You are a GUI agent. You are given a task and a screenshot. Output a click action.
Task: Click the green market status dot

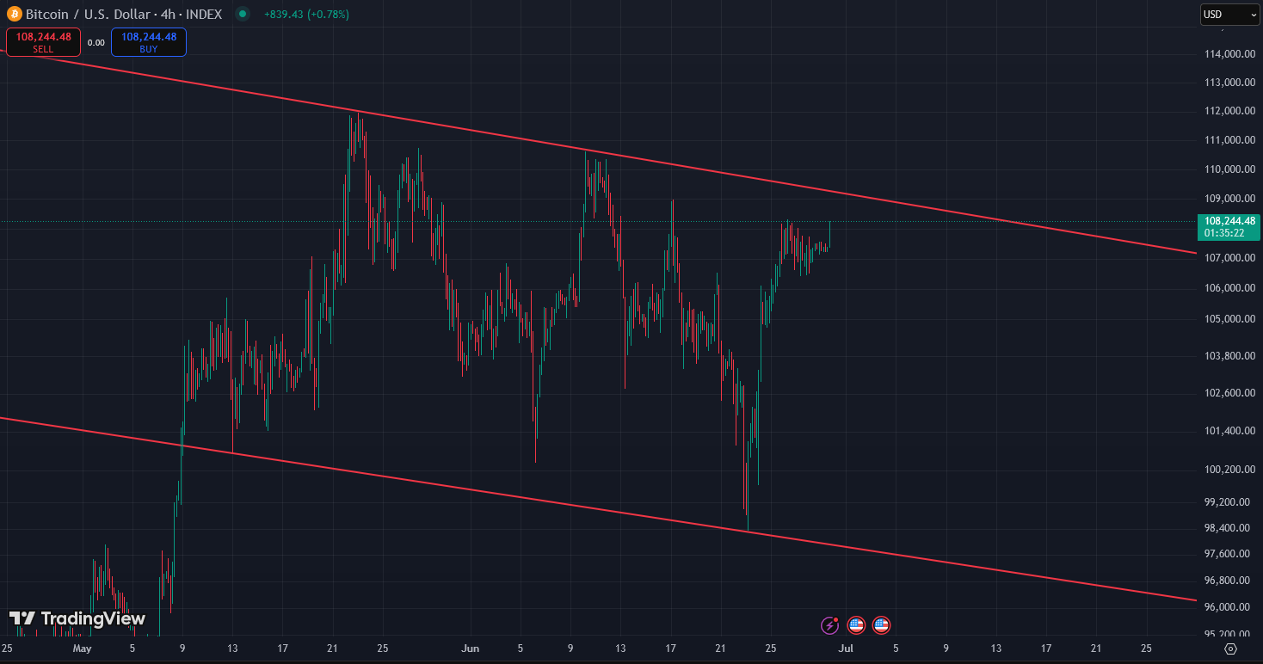click(x=243, y=14)
